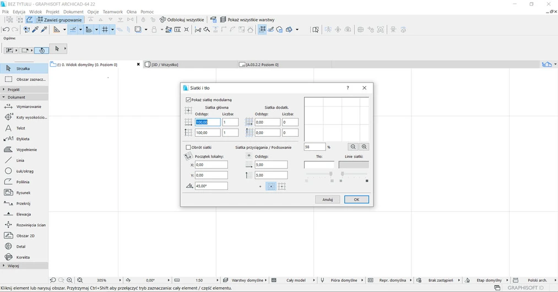
Task: Click the eyedropper pick-up parameters icon
Action: 35,30
